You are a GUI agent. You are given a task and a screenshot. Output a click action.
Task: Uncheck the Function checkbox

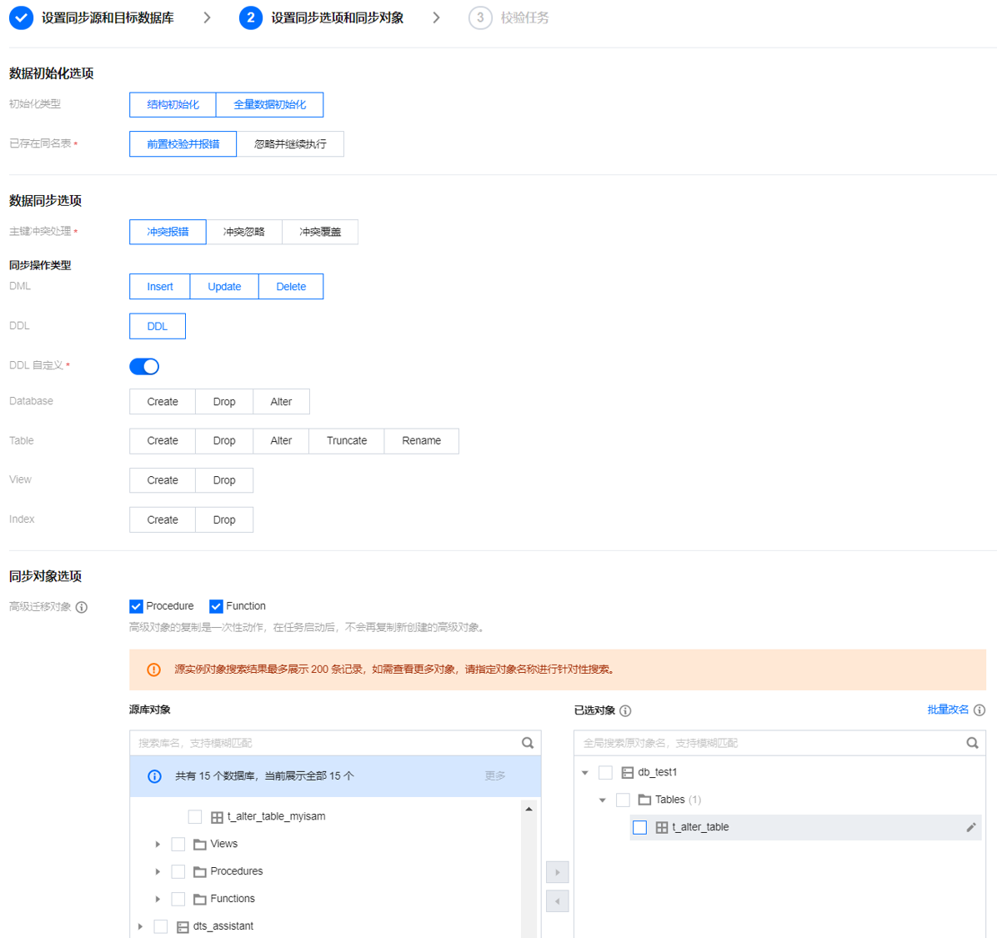coord(216,607)
